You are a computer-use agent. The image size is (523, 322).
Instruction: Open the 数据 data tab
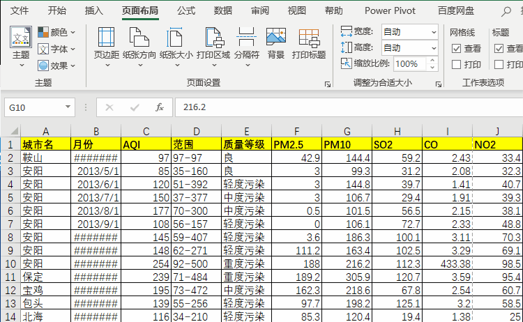pyautogui.click(x=223, y=10)
